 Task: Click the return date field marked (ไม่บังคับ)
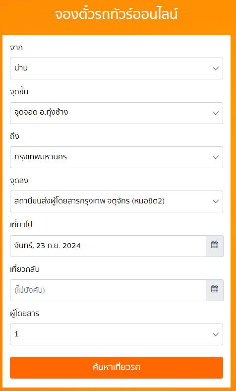(108, 290)
